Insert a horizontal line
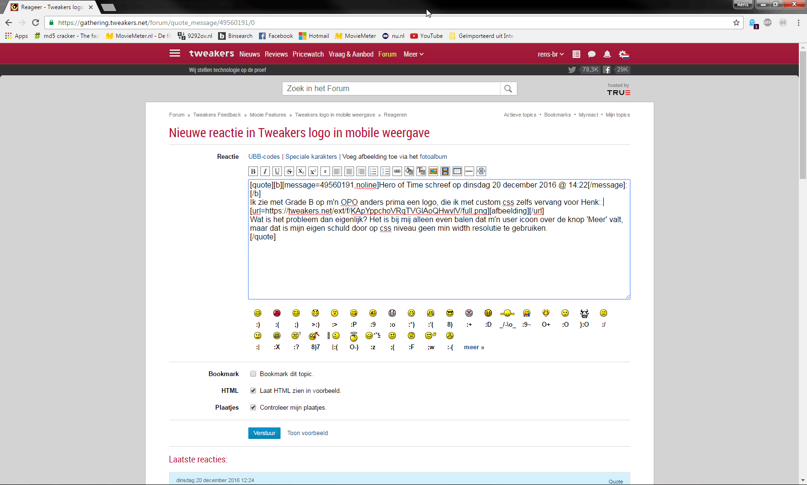 click(x=469, y=171)
